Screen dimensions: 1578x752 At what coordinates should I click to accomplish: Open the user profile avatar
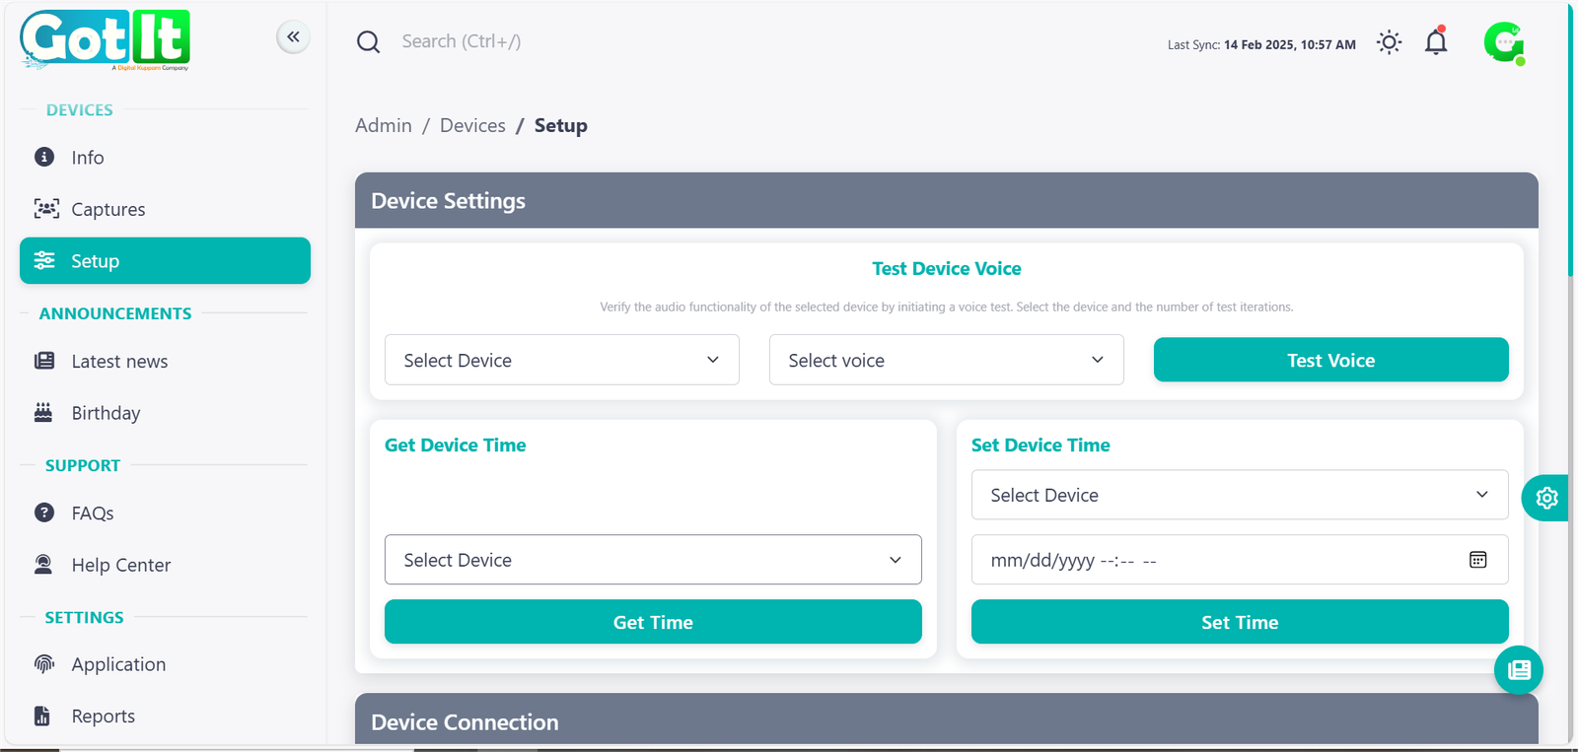pyautogui.click(x=1503, y=43)
